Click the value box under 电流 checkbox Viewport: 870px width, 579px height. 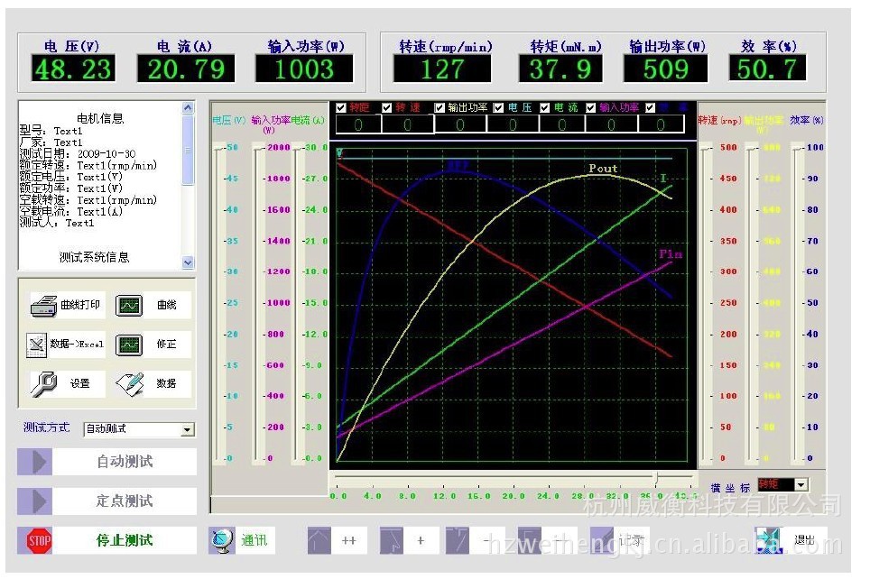[x=561, y=124]
